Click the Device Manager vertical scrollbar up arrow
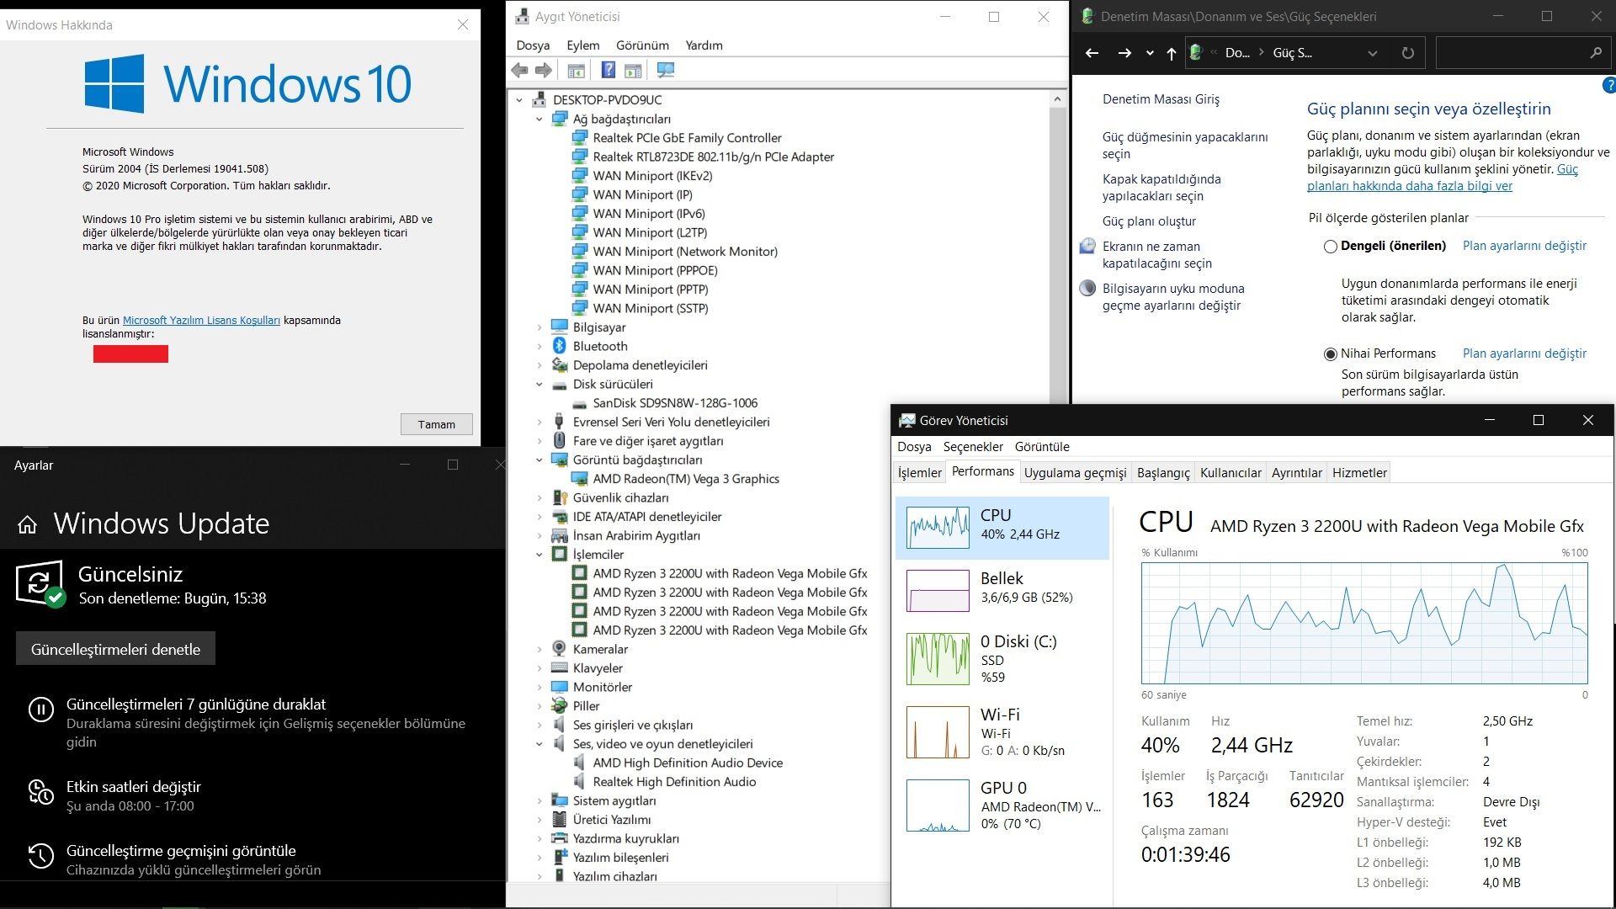 [x=1057, y=99]
